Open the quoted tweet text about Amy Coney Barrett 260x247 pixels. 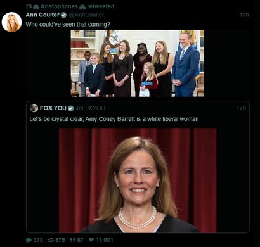(114, 119)
